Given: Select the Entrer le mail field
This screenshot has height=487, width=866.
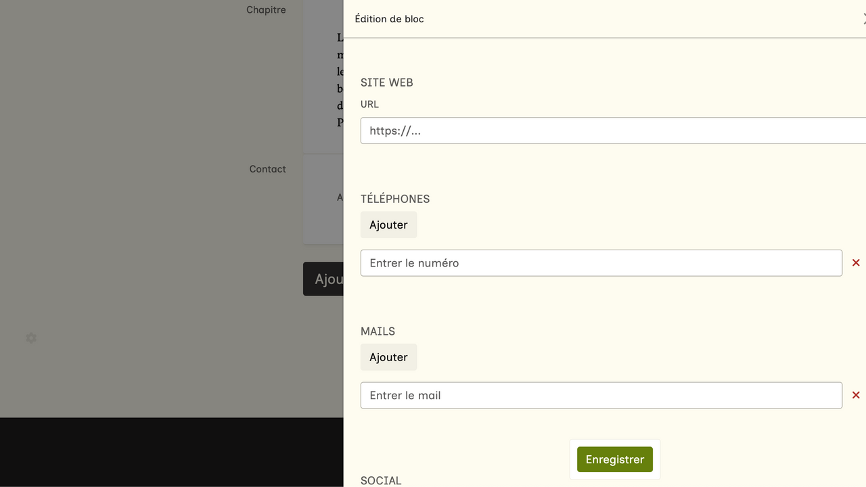Looking at the screenshot, I should pyautogui.click(x=601, y=396).
